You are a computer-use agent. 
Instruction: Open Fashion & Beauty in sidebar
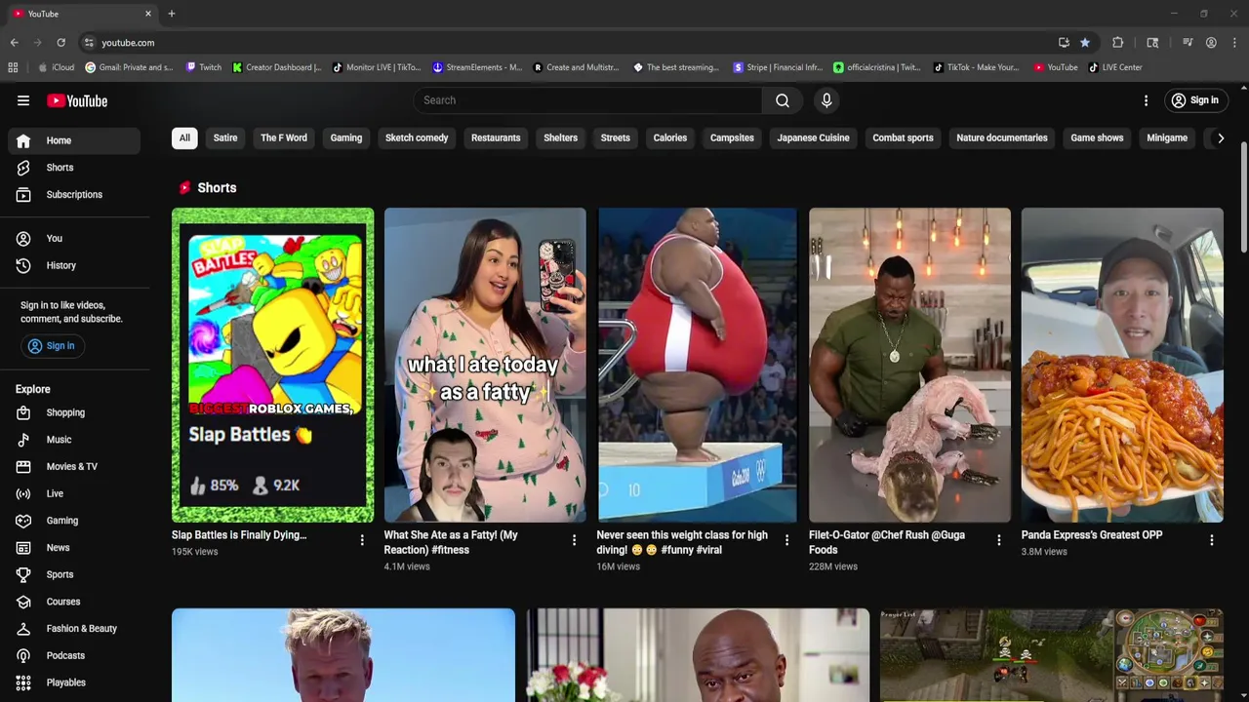pos(74,629)
